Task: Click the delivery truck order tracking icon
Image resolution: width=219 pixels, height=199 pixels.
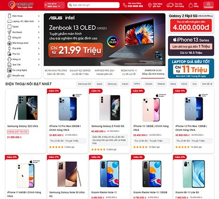Action: (170, 5)
